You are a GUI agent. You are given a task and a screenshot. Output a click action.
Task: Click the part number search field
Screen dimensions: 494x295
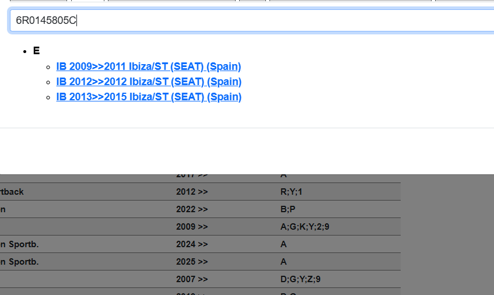pos(251,21)
